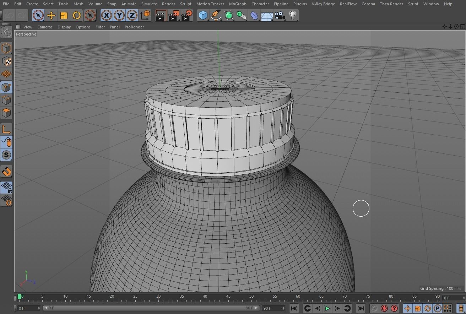Activate the Scale tool

[64, 15]
